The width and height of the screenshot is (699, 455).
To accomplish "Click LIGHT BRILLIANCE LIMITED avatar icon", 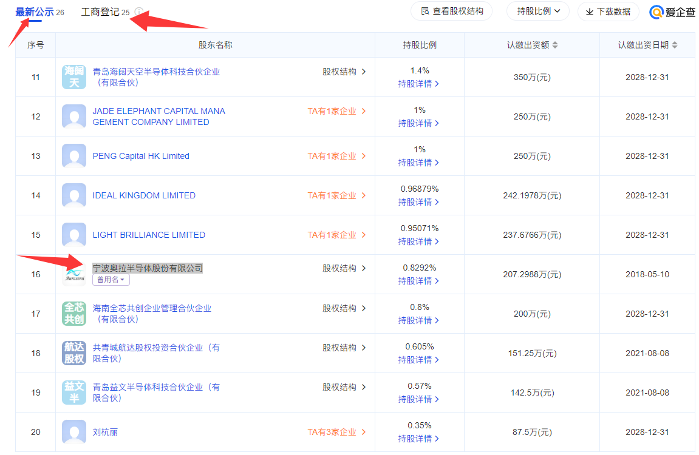I will click(74, 235).
